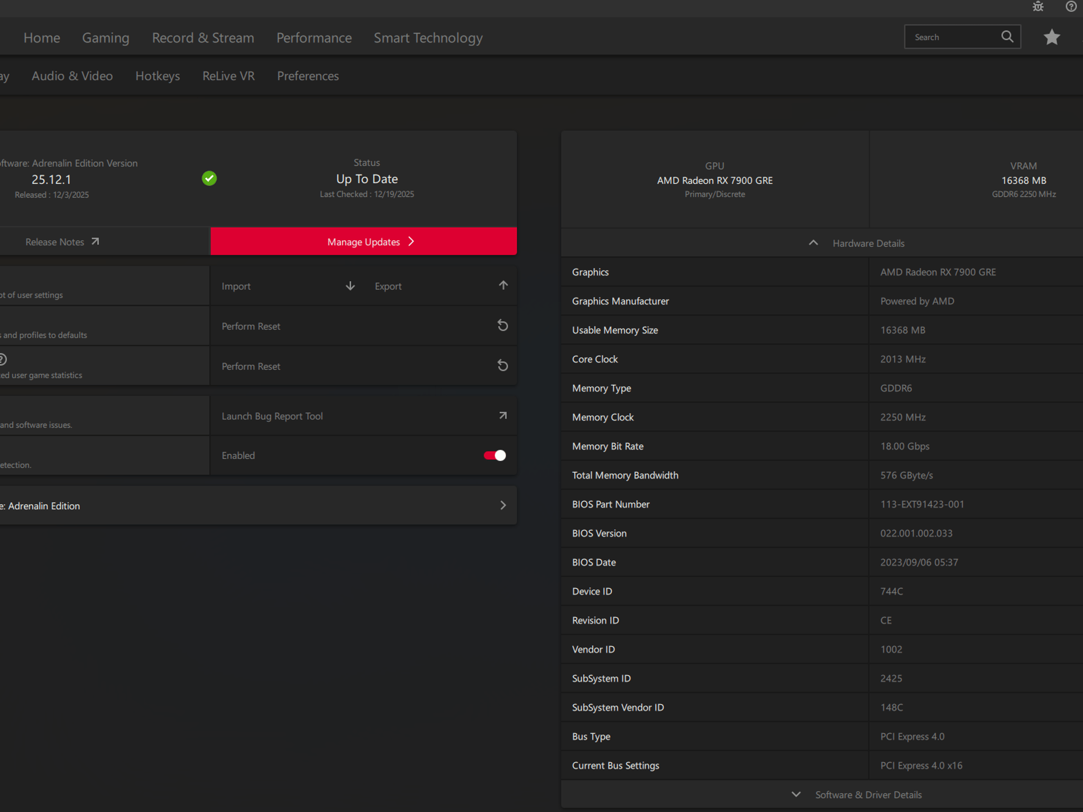Click the Export up arrow icon
Image resolution: width=1083 pixels, height=812 pixels.
(x=503, y=285)
